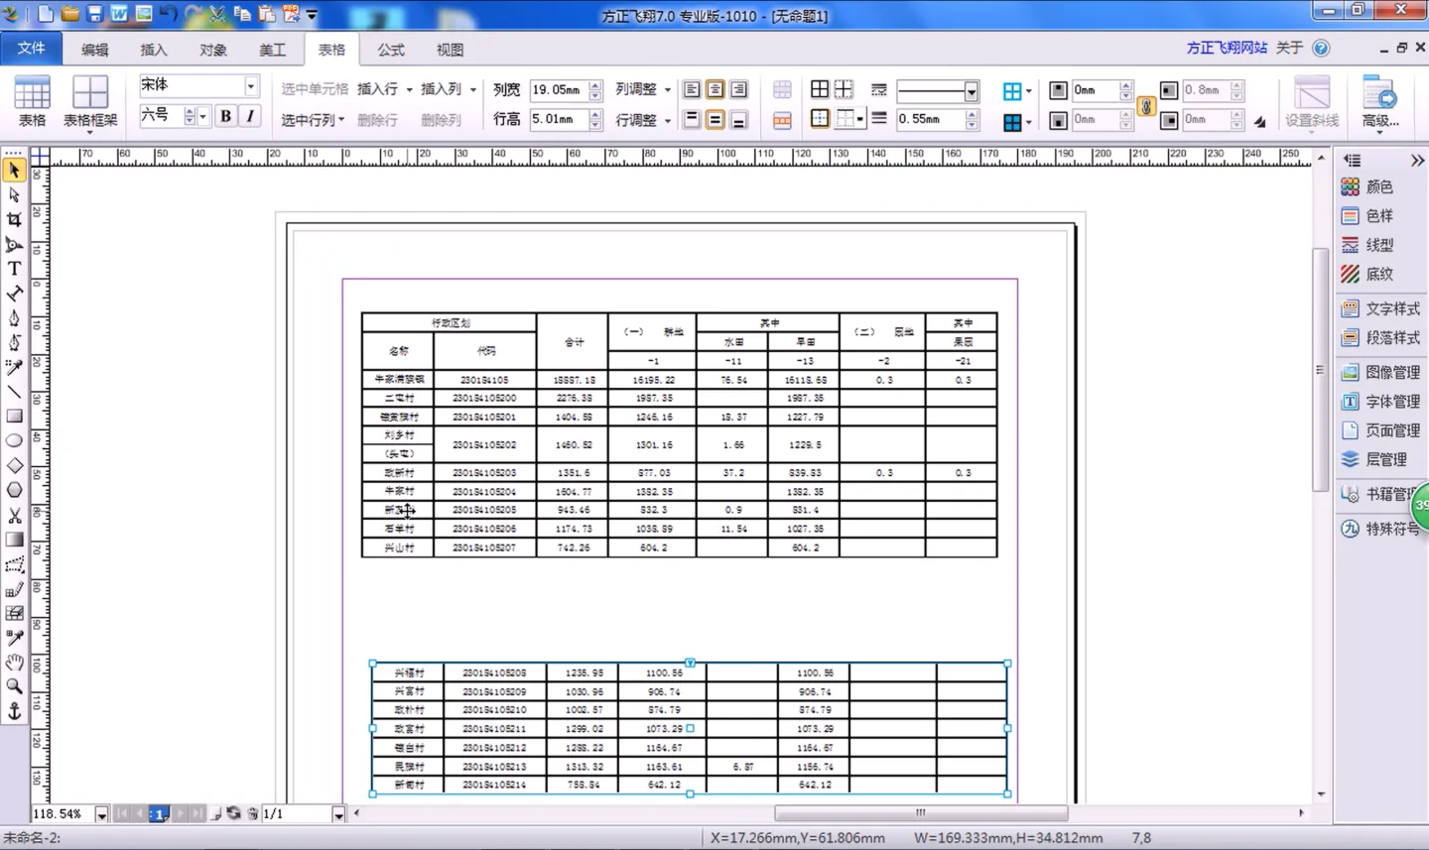Click the 方正飞翔网站 website link

[x=1226, y=48]
